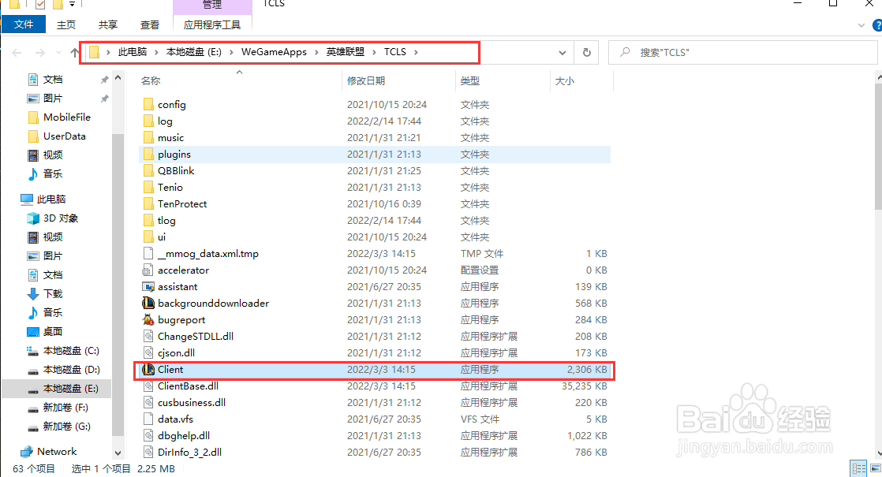Screen dimensions: 882x477
Task: Click the 搜索"TCLS" search field
Action: point(742,52)
